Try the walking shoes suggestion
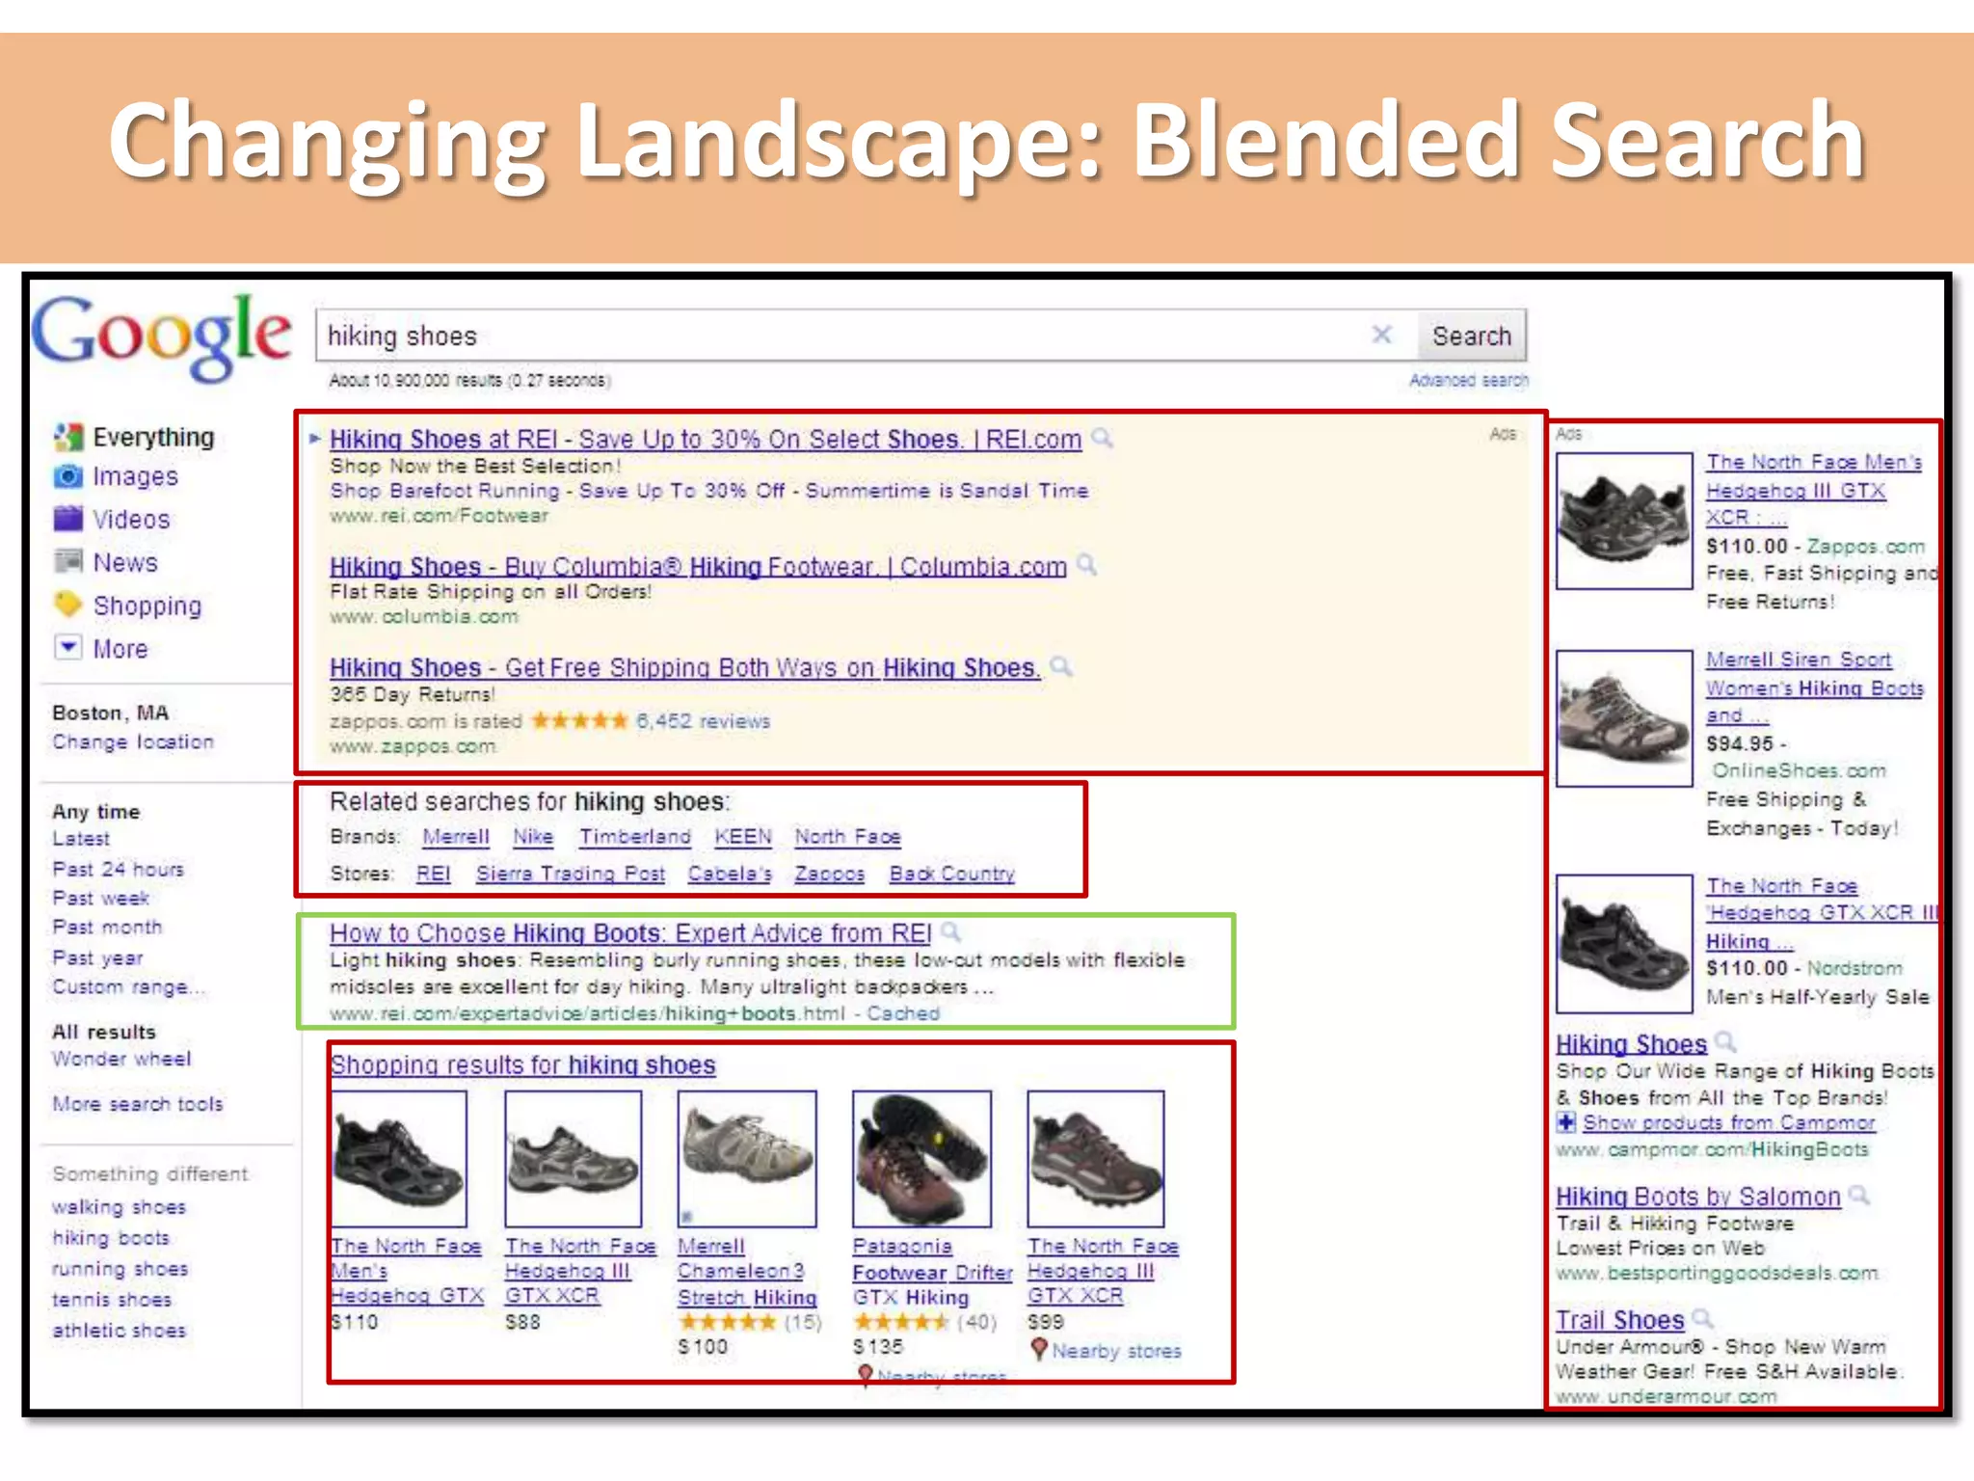The image size is (1974, 1481). pyautogui.click(x=119, y=1207)
